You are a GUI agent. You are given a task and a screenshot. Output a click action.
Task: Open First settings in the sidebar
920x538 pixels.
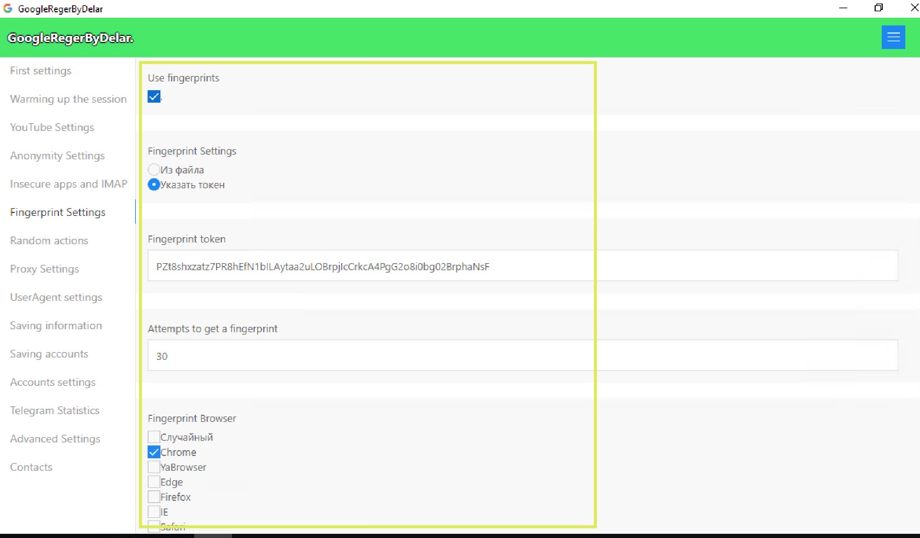41,71
